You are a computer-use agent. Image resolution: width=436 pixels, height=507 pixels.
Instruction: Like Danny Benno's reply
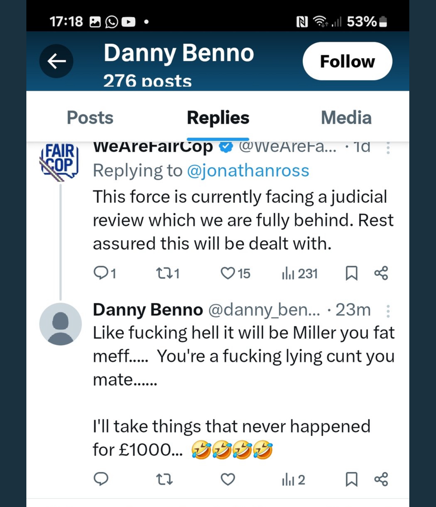(x=228, y=479)
